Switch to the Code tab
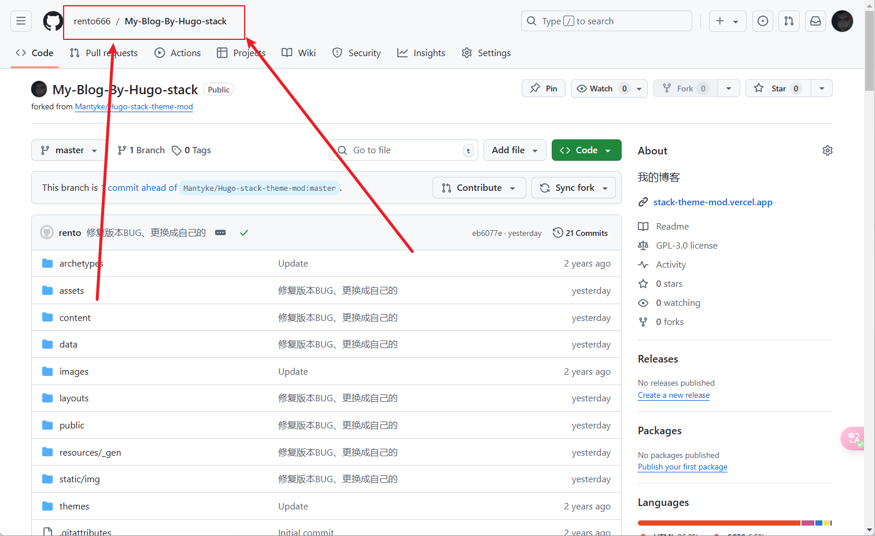 tap(35, 53)
